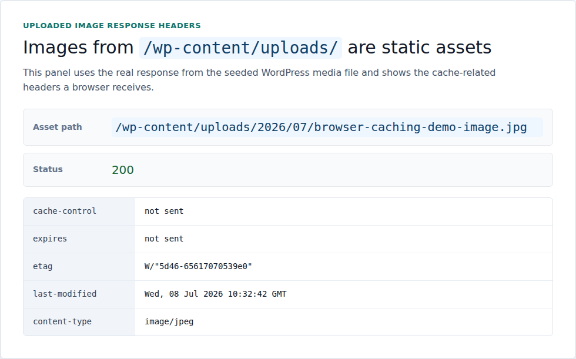Click the 'cache-control' header name cell

(79, 212)
